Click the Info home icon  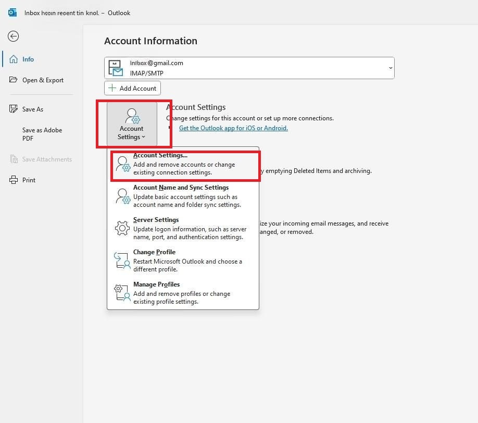(x=14, y=59)
